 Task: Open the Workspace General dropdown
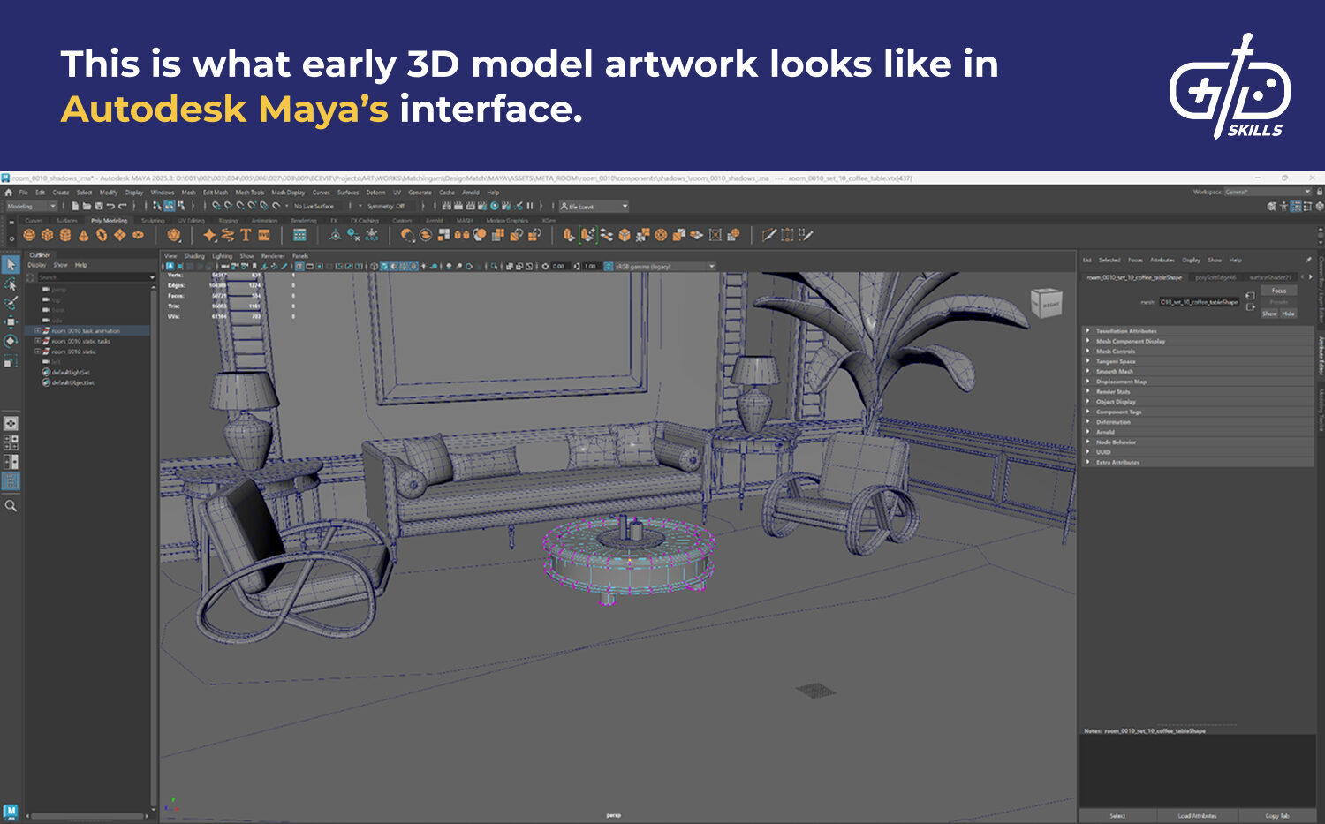[x=1268, y=192]
